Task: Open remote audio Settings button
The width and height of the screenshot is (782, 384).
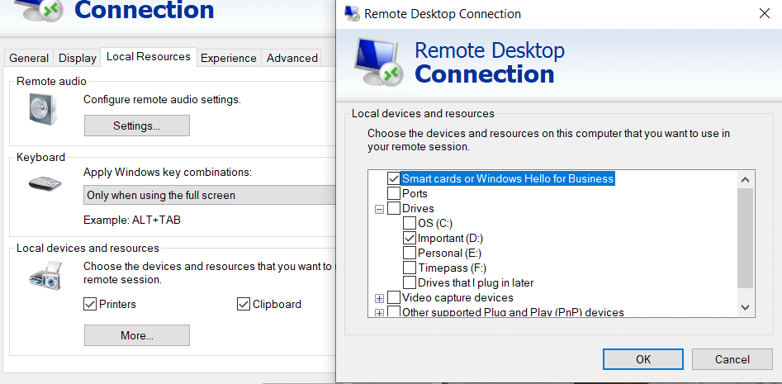Action: [x=136, y=126]
